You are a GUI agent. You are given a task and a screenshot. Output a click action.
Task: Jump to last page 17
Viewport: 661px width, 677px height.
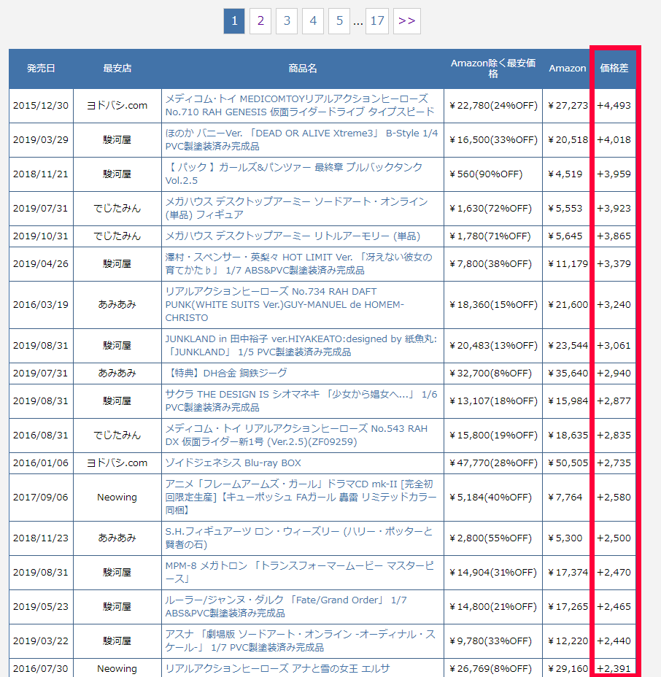tap(377, 21)
